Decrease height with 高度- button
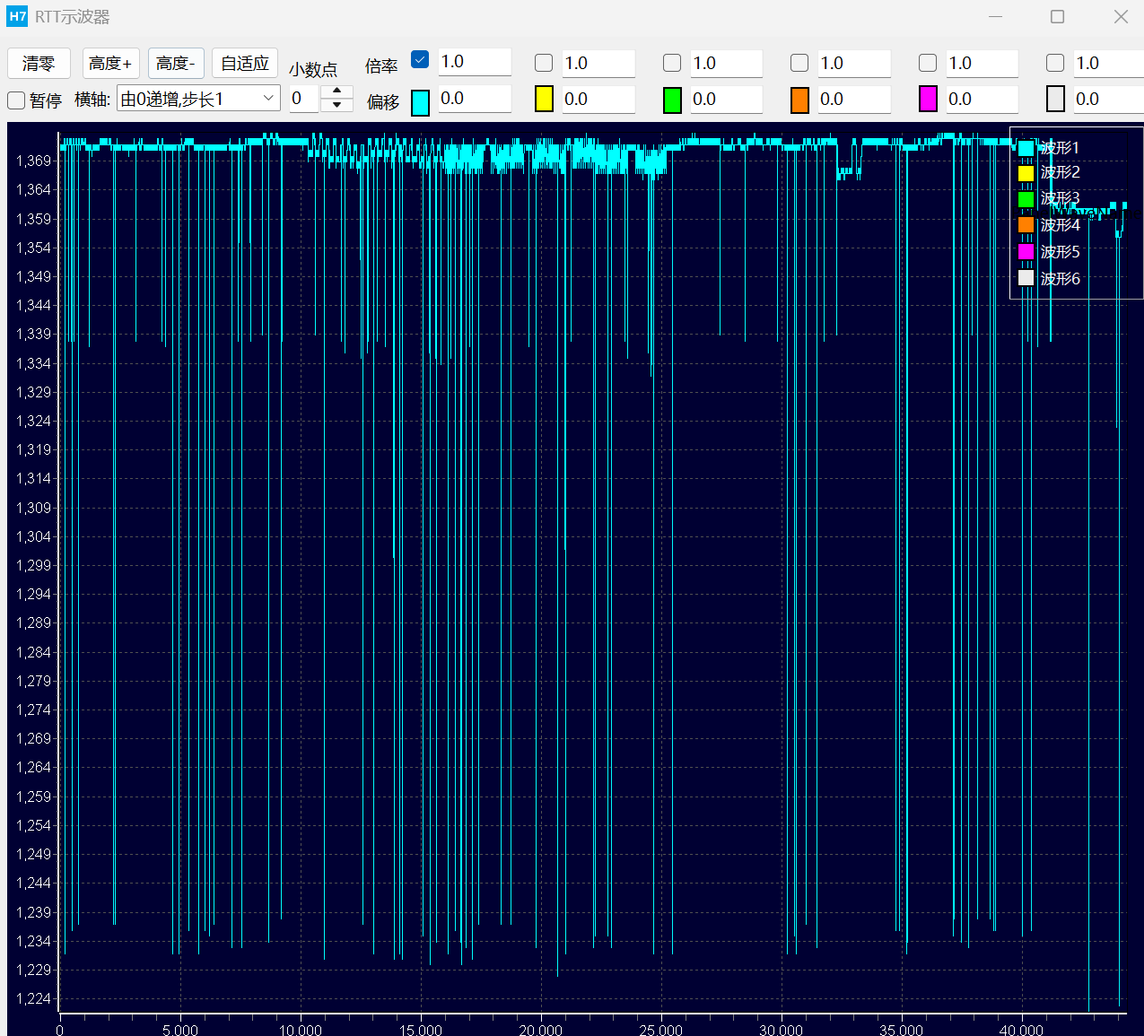This screenshot has width=1144, height=1036. (x=176, y=64)
